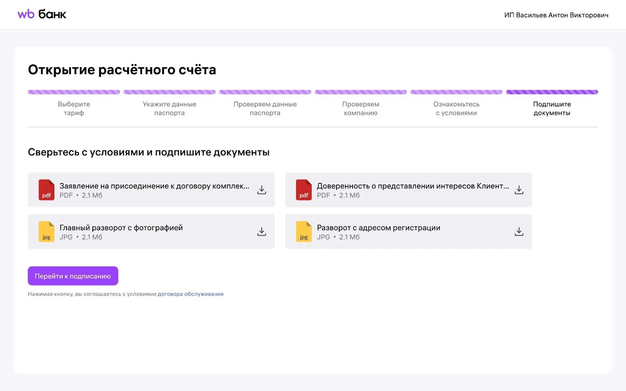Click yellow JPG icon of Главный разворот
This screenshot has width=626, height=391.
[x=46, y=232]
